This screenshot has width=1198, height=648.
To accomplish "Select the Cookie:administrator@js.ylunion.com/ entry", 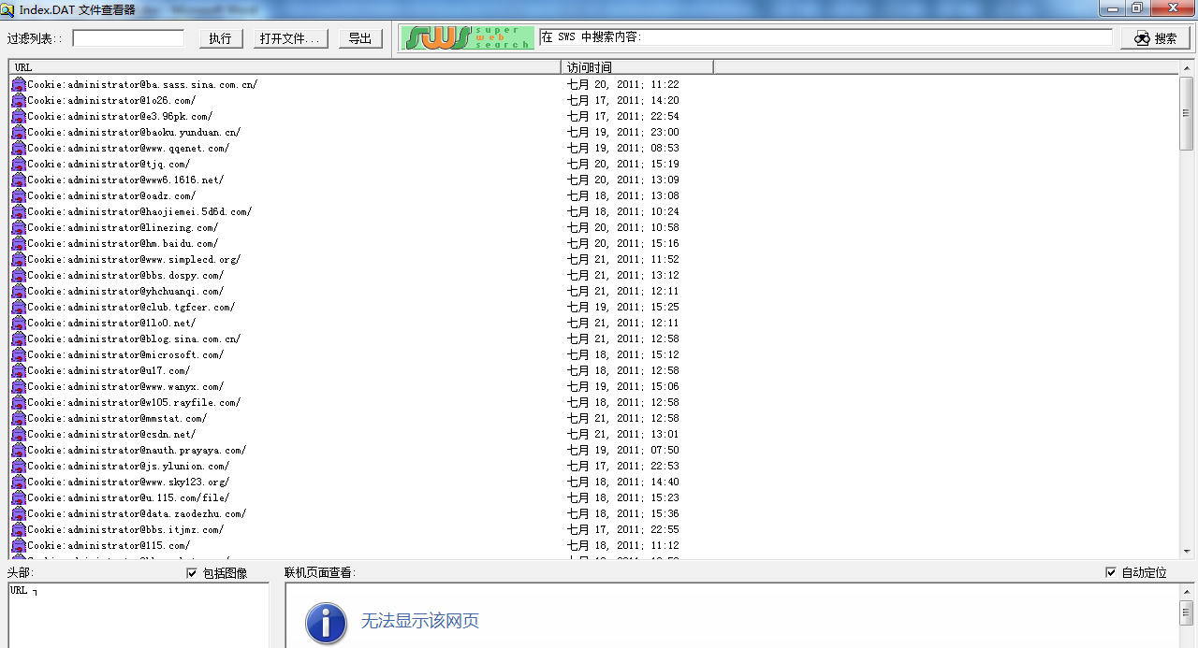I will click(x=128, y=466).
